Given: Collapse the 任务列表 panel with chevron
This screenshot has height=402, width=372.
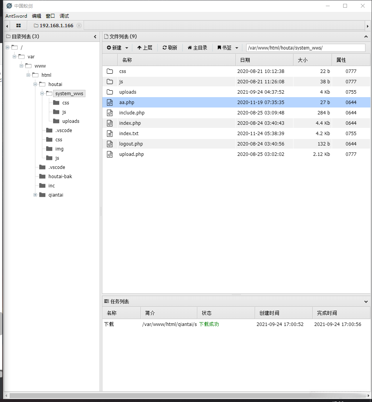Looking at the screenshot, I should (x=366, y=302).
